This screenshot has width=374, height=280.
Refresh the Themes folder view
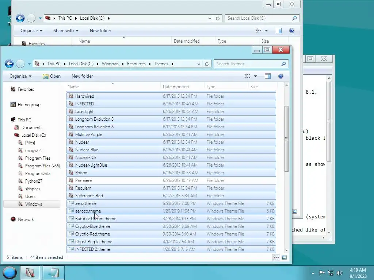207,64
